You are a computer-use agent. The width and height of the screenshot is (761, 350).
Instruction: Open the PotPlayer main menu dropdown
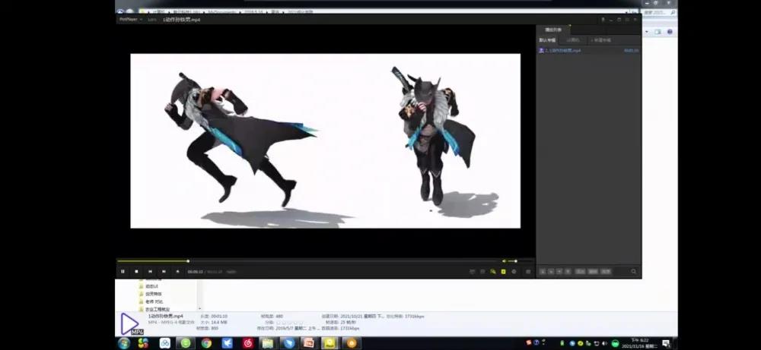tap(126, 20)
